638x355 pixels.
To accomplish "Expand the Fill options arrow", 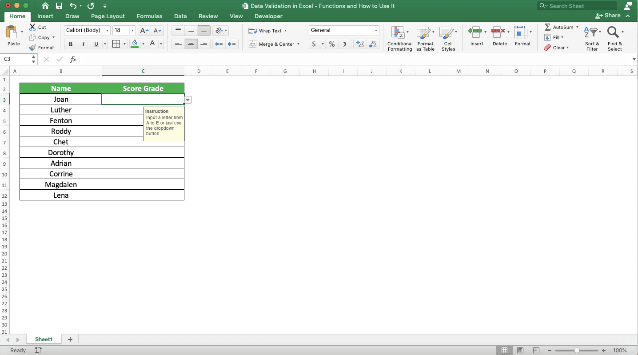I will tap(562, 37).
